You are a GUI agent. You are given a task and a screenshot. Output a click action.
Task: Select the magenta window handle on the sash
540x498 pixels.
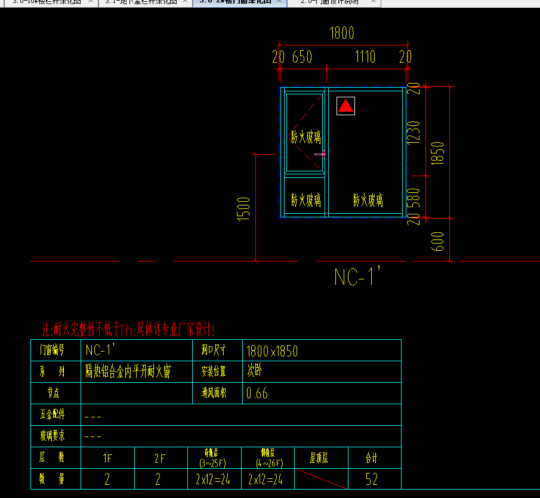pyautogui.click(x=321, y=154)
